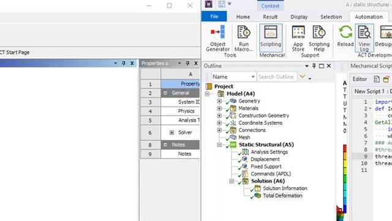Collapse the Model (A4) node
The height and width of the screenshot is (221, 392).
coord(207,94)
